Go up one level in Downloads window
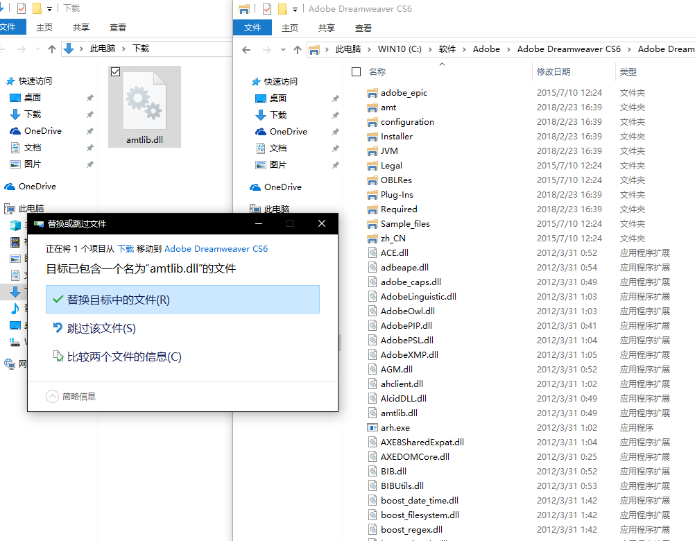Screen dimensions: 695x541 coord(52,49)
